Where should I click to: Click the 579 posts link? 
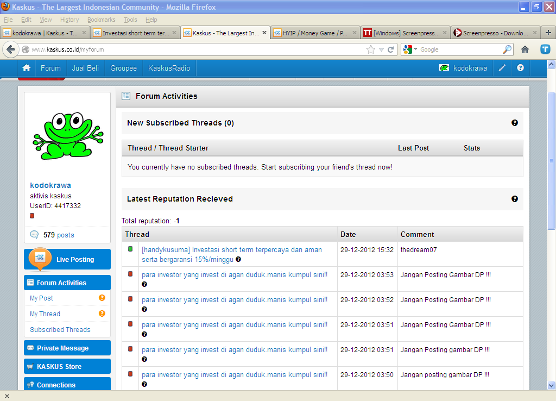[x=59, y=235]
